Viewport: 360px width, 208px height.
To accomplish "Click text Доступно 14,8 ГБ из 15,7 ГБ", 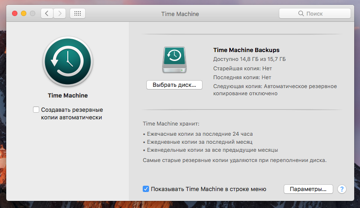I will [249, 59].
